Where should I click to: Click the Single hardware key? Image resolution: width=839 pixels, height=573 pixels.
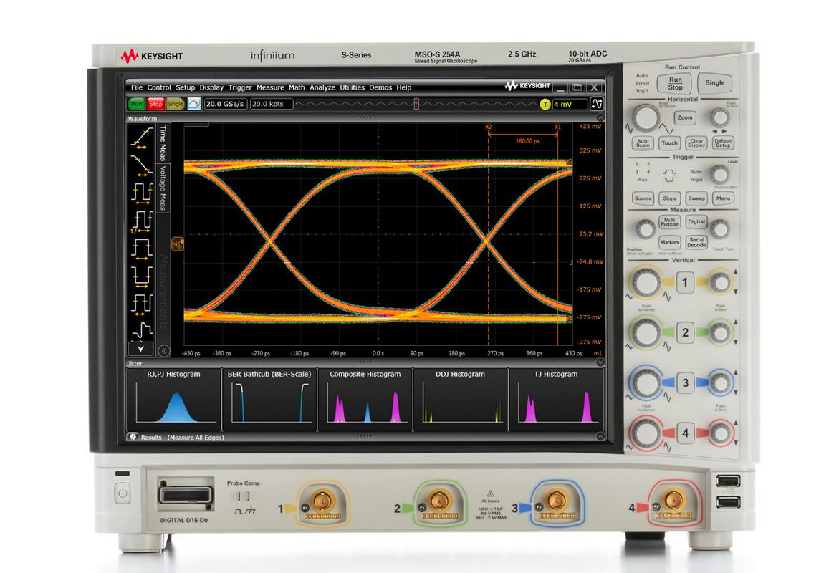point(715,83)
